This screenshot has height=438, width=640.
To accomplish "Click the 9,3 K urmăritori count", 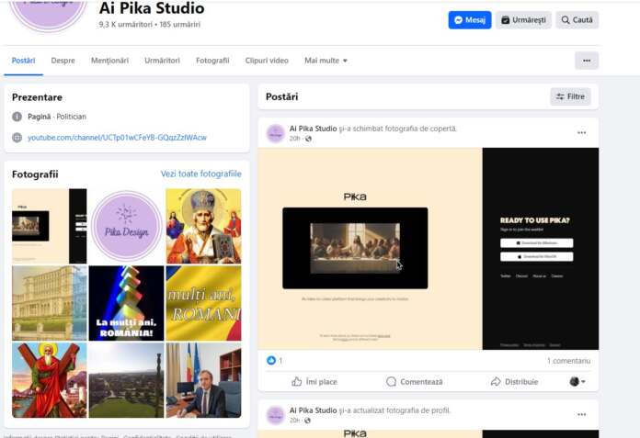I will click(125, 25).
